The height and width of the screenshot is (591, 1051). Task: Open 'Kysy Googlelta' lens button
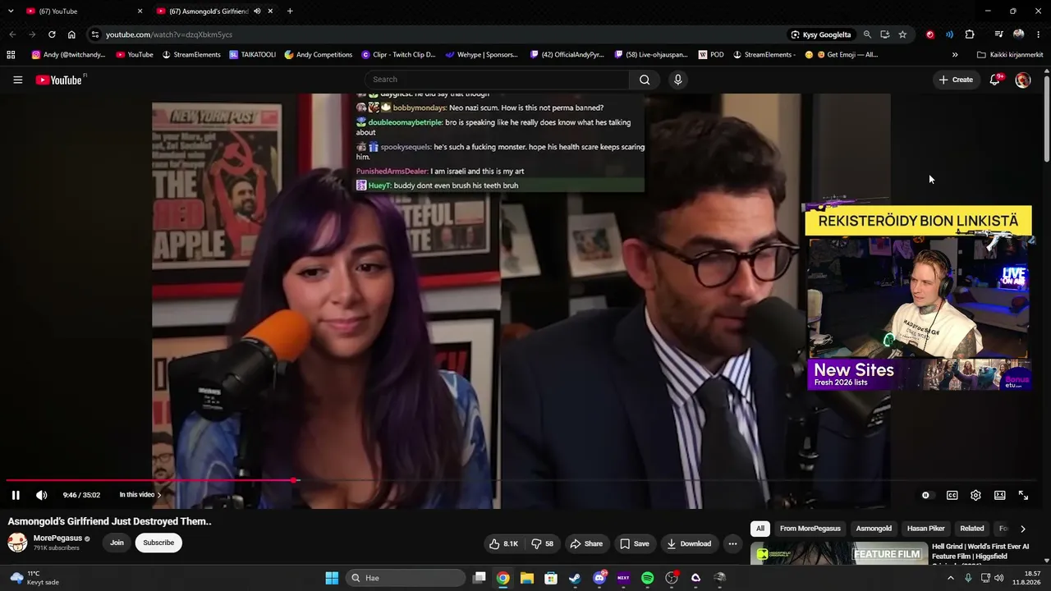coord(820,34)
